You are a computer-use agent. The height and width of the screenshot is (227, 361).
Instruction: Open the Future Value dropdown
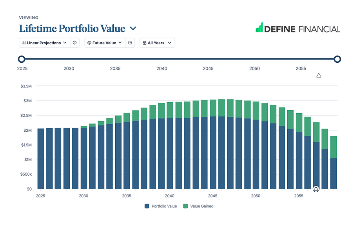pyautogui.click(x=105, y=43)
